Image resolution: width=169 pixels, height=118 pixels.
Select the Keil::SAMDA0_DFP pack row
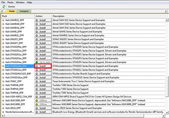[x=15, y=24]
